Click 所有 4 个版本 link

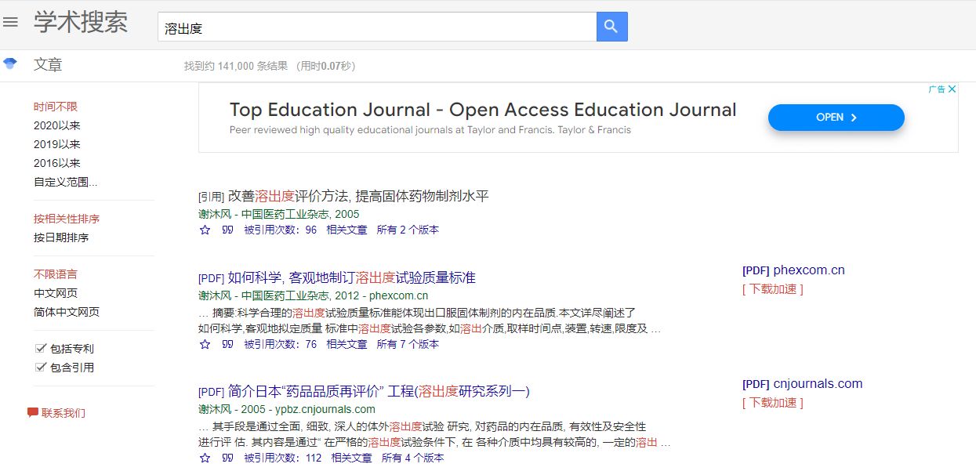pos(412,458)
